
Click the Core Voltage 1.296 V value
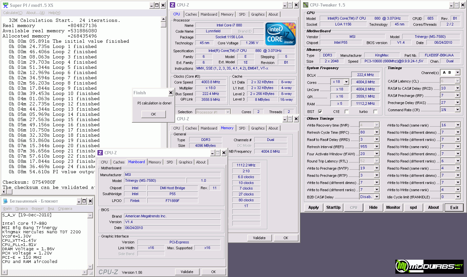click(x=252, y=43)
